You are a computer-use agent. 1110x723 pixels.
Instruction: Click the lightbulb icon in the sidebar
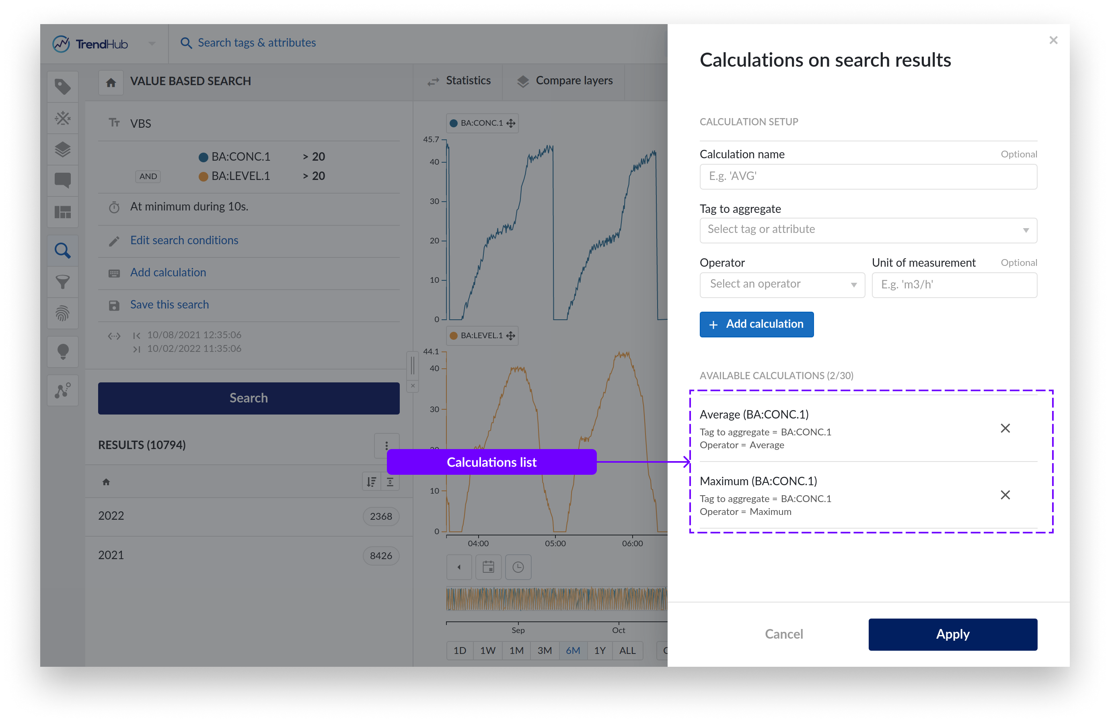point(62,351)
